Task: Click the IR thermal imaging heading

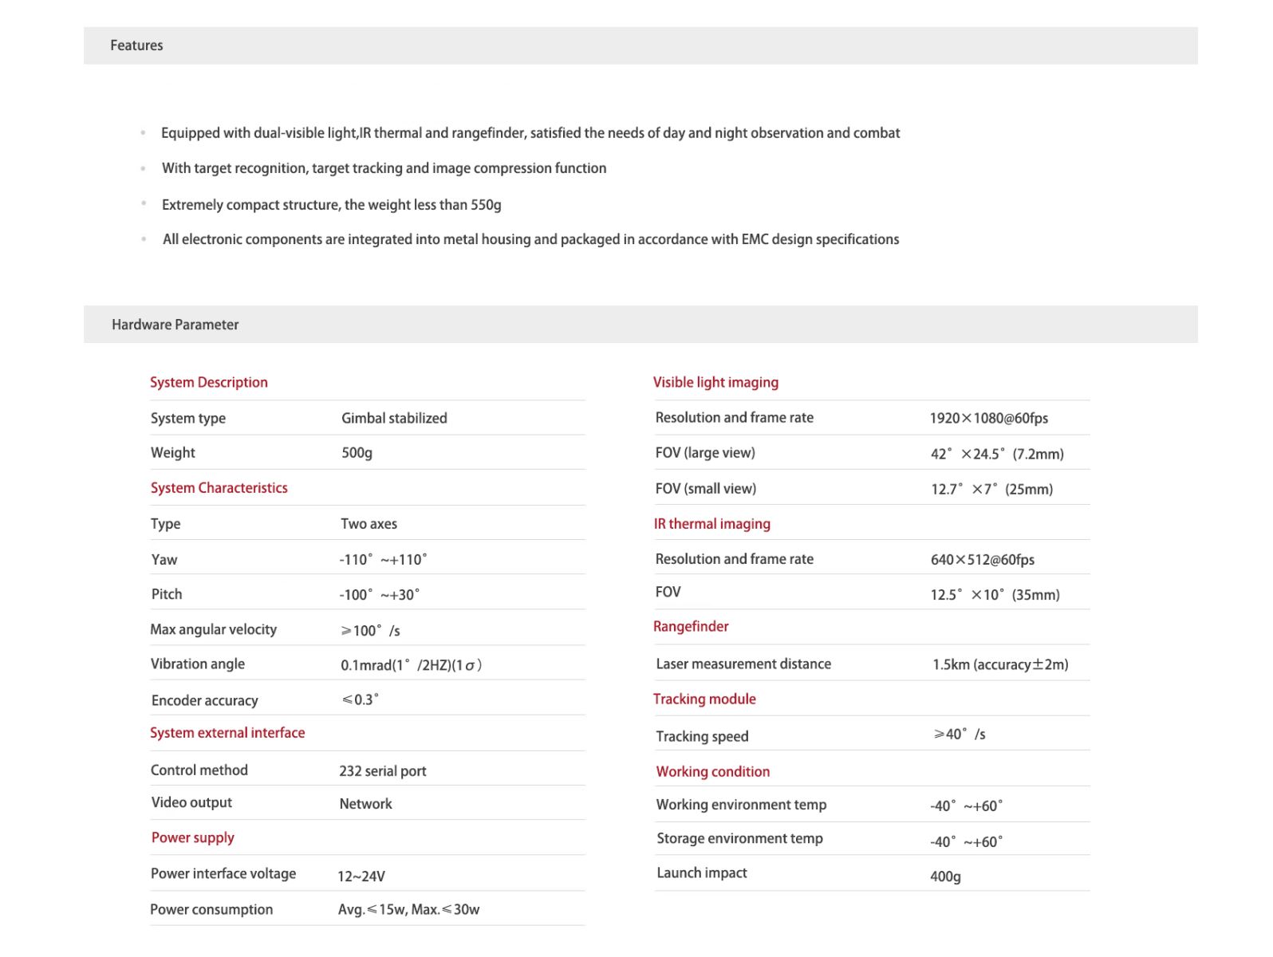Action: pyautogui.click(x=712, y=524)
